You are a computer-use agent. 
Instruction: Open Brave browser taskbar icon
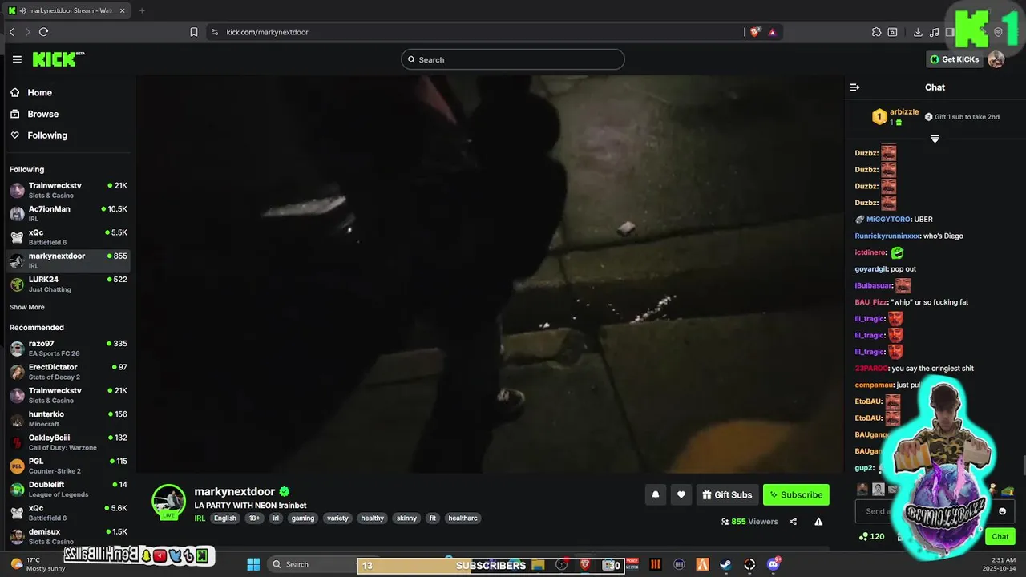(585, 564)
